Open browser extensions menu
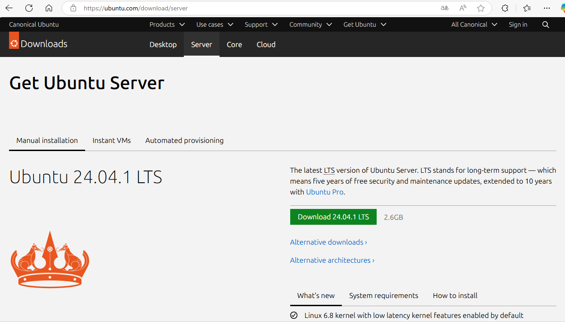565x322 pixels. pyautogui.click(x=505, y=8)
